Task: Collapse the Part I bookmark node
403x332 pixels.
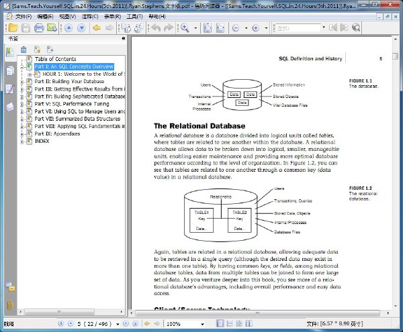Action: tap(22, 67)
